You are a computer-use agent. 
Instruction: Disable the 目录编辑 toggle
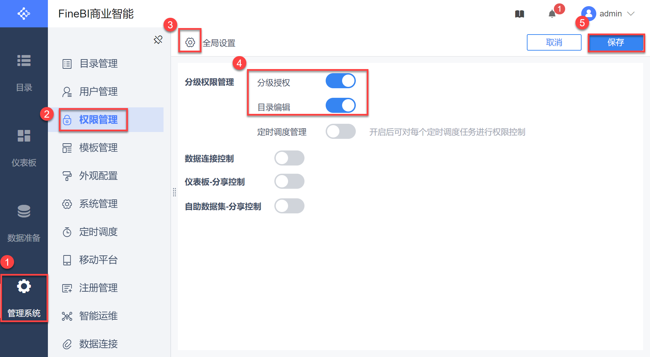[x=340, y=106]
